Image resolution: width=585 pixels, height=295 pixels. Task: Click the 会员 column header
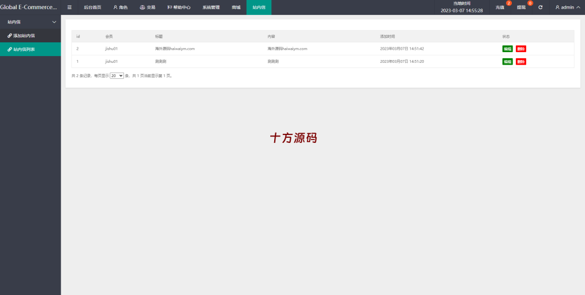pos(109,36)
